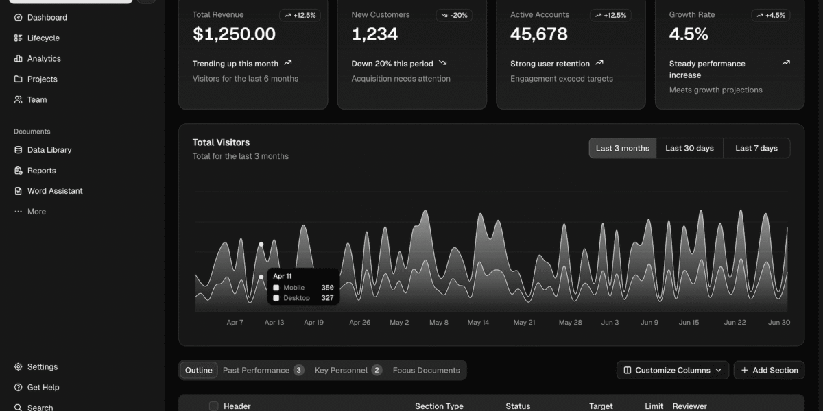Open Analytics via its bar-chart icon
The image size is (823, 411).
19,59
